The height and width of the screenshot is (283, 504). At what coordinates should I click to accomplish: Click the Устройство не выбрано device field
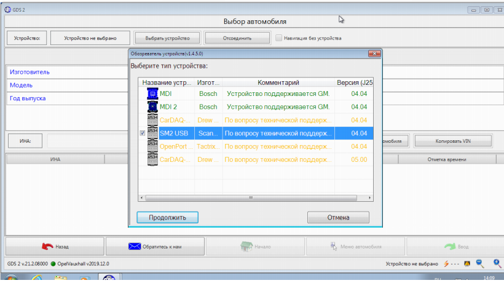click(90, 38)
